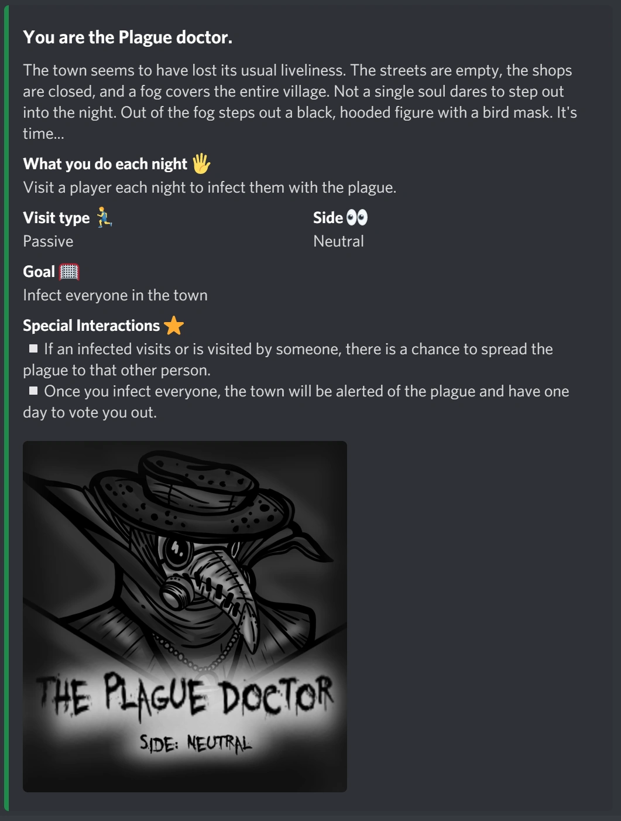Click the second square bullet marker
The height and width of the screenshot is (821, 621).
point(33,391)
